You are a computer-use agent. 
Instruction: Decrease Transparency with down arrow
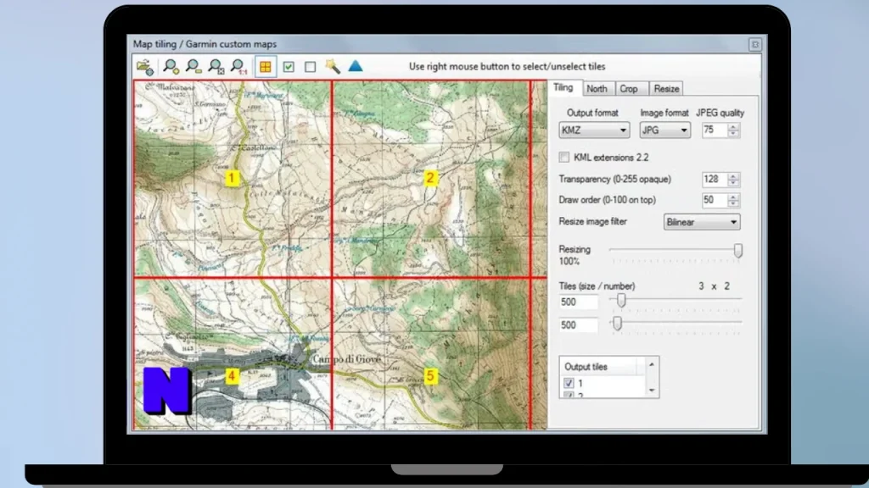pos(733,183)
